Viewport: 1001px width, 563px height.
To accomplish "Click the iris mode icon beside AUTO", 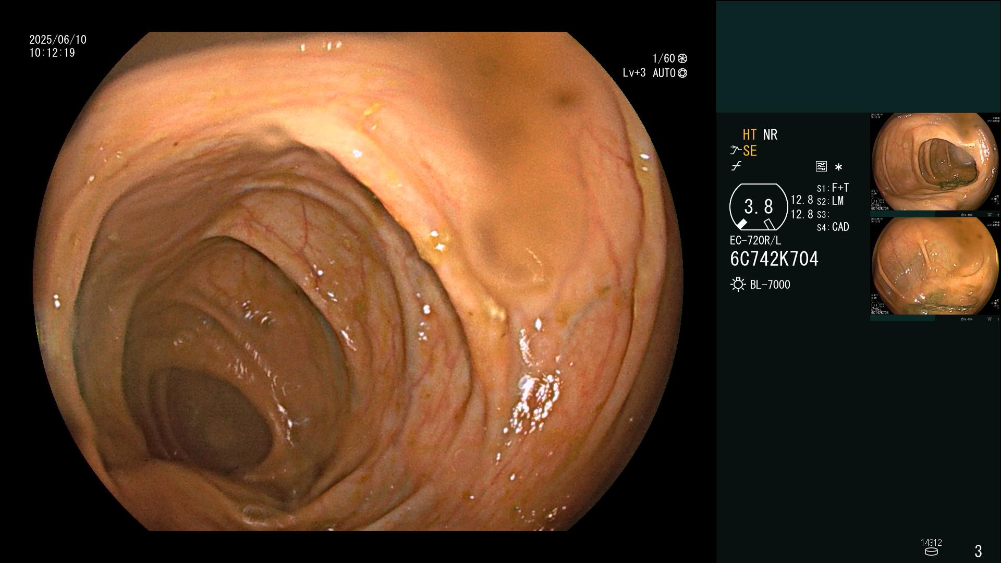I will point(682,73).
